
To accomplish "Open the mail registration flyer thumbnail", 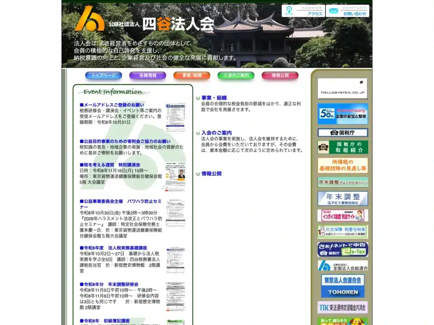I will point(175,118).
